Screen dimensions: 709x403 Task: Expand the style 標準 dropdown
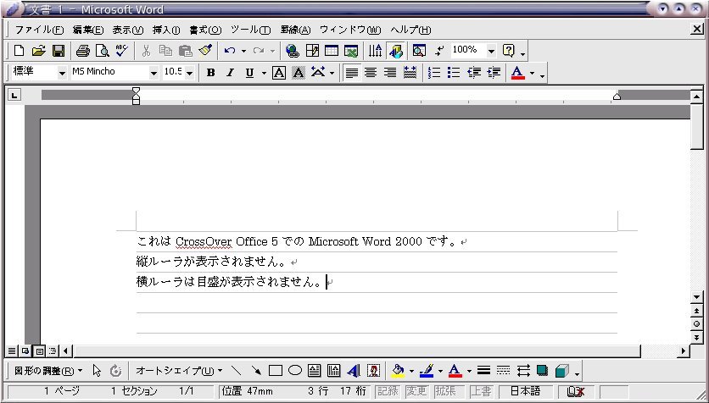(x=62, y=73)
